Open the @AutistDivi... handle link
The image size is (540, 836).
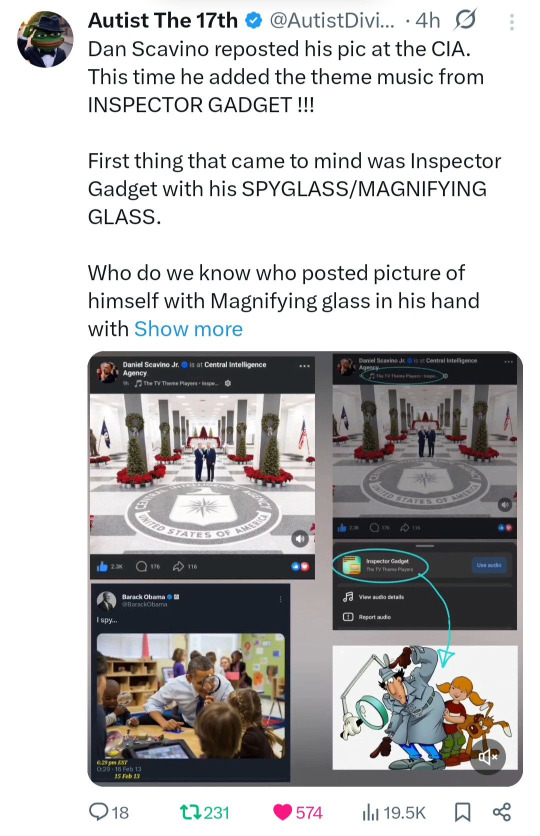tap(331, 21)
